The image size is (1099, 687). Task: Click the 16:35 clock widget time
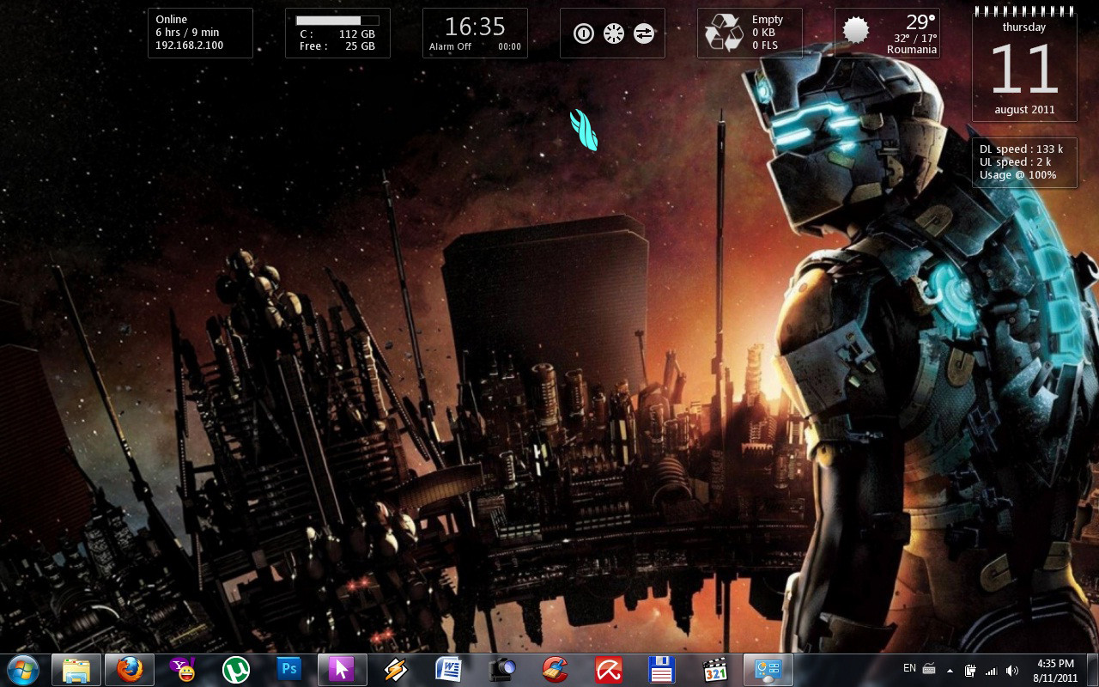[x=475, y=26]
